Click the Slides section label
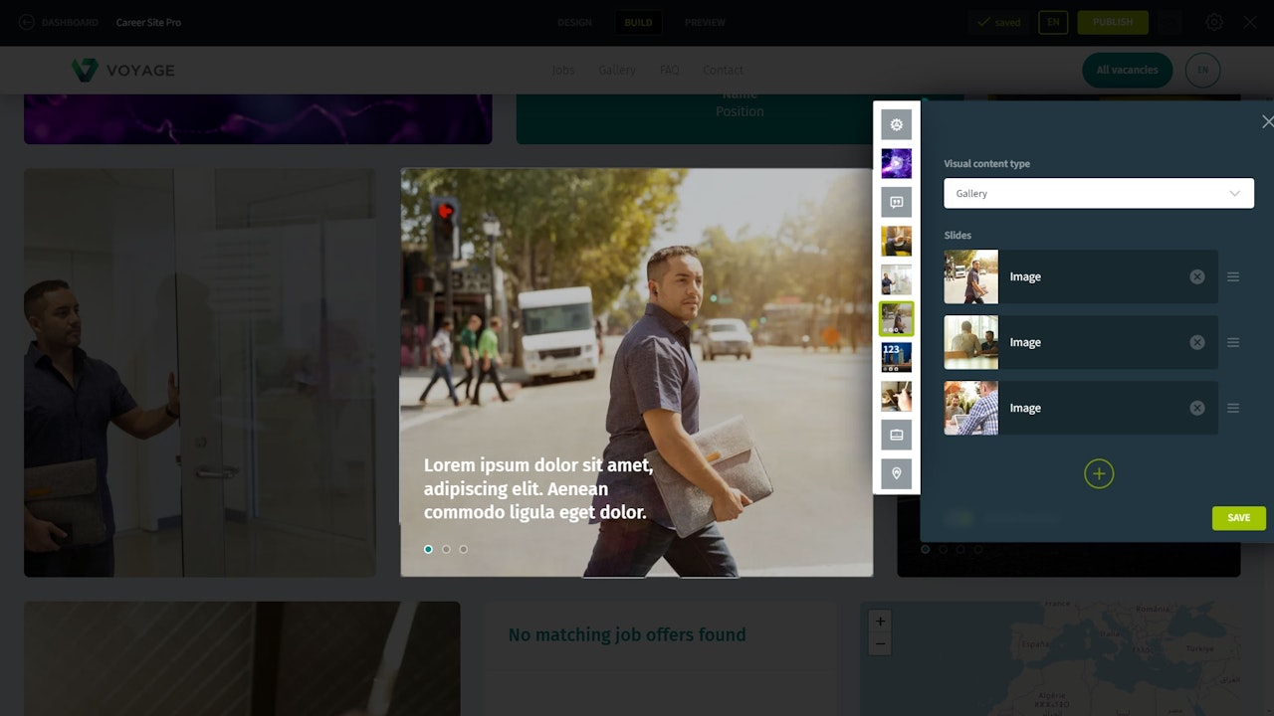Screen dimensions: 1274x716 tap(957, 236)
